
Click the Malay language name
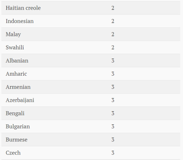(x=13, y=34)
